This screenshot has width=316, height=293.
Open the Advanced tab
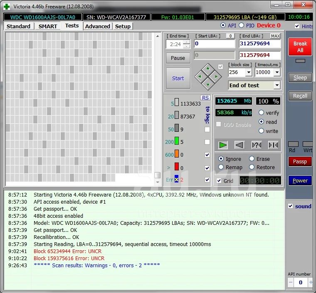[x=98, y=26]
